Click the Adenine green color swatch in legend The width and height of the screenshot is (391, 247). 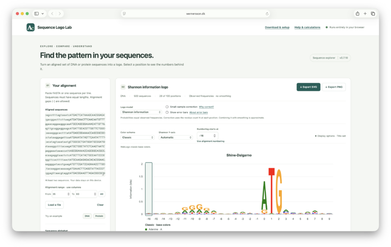(146, 229)
